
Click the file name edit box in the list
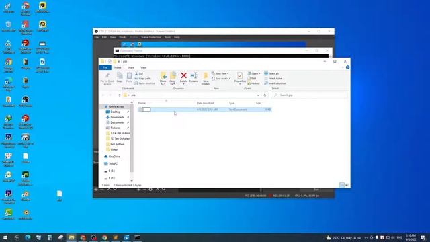coord(146,110)
